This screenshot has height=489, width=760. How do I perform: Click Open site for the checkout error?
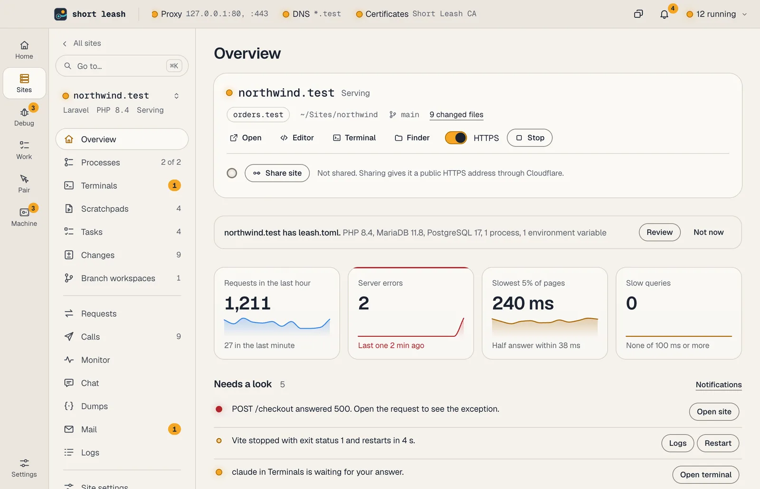click(x=714, y=412)
